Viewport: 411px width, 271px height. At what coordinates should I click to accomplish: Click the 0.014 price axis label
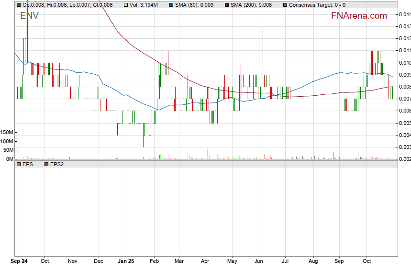404,14
